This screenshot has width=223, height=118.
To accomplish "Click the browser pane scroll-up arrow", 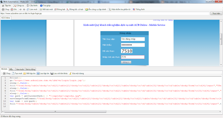I will point(221,21).
